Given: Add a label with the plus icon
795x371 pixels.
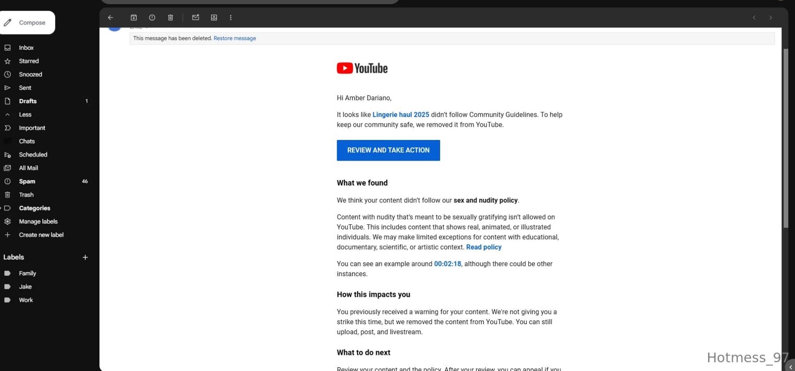Looking at the screenshot, I should pyautogui.click(x=85, y=257).
